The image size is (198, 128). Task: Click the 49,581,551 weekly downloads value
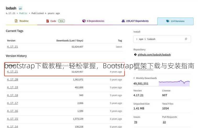[x=141, y=84]
